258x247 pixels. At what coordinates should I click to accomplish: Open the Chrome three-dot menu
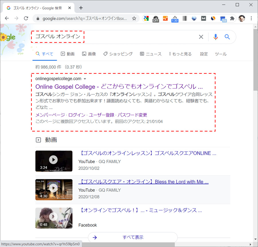pyautogui.click(x=251, y=18)
